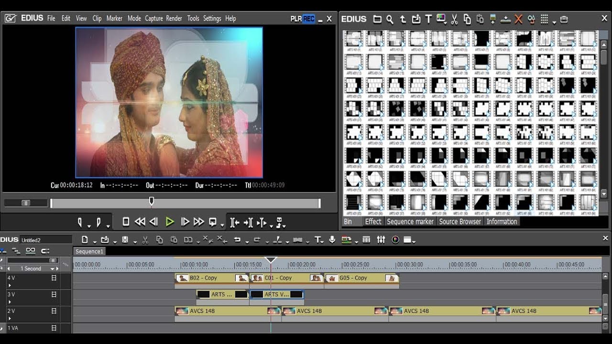
Task: Select the B02 - Copy clip on timeline
Action: click(x=212, y=278)
